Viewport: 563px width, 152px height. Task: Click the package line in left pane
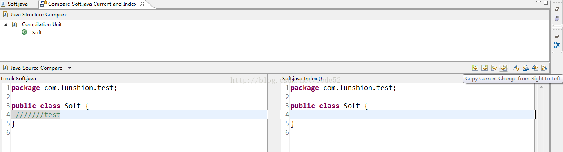tap(64, 88)
